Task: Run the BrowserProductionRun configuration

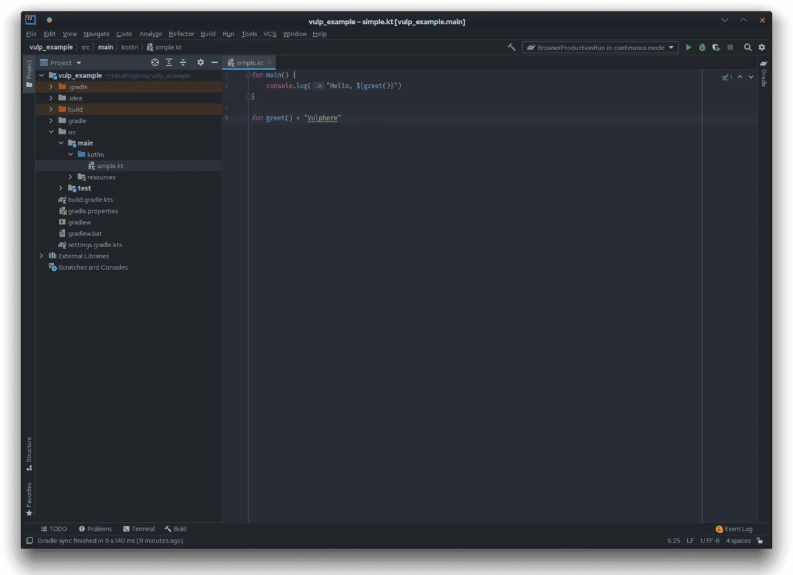Action: coord(688,47)
